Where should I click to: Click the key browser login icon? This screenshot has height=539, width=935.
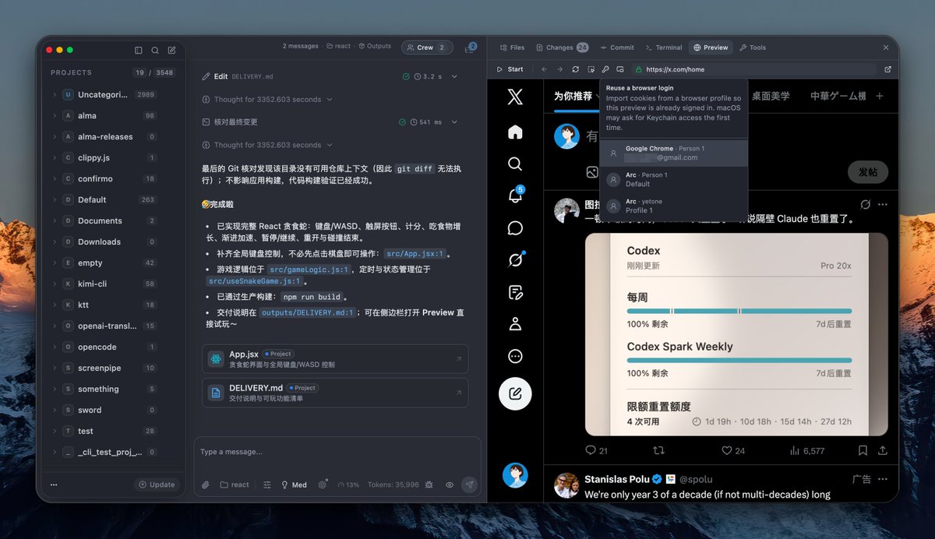coord(605,69)
